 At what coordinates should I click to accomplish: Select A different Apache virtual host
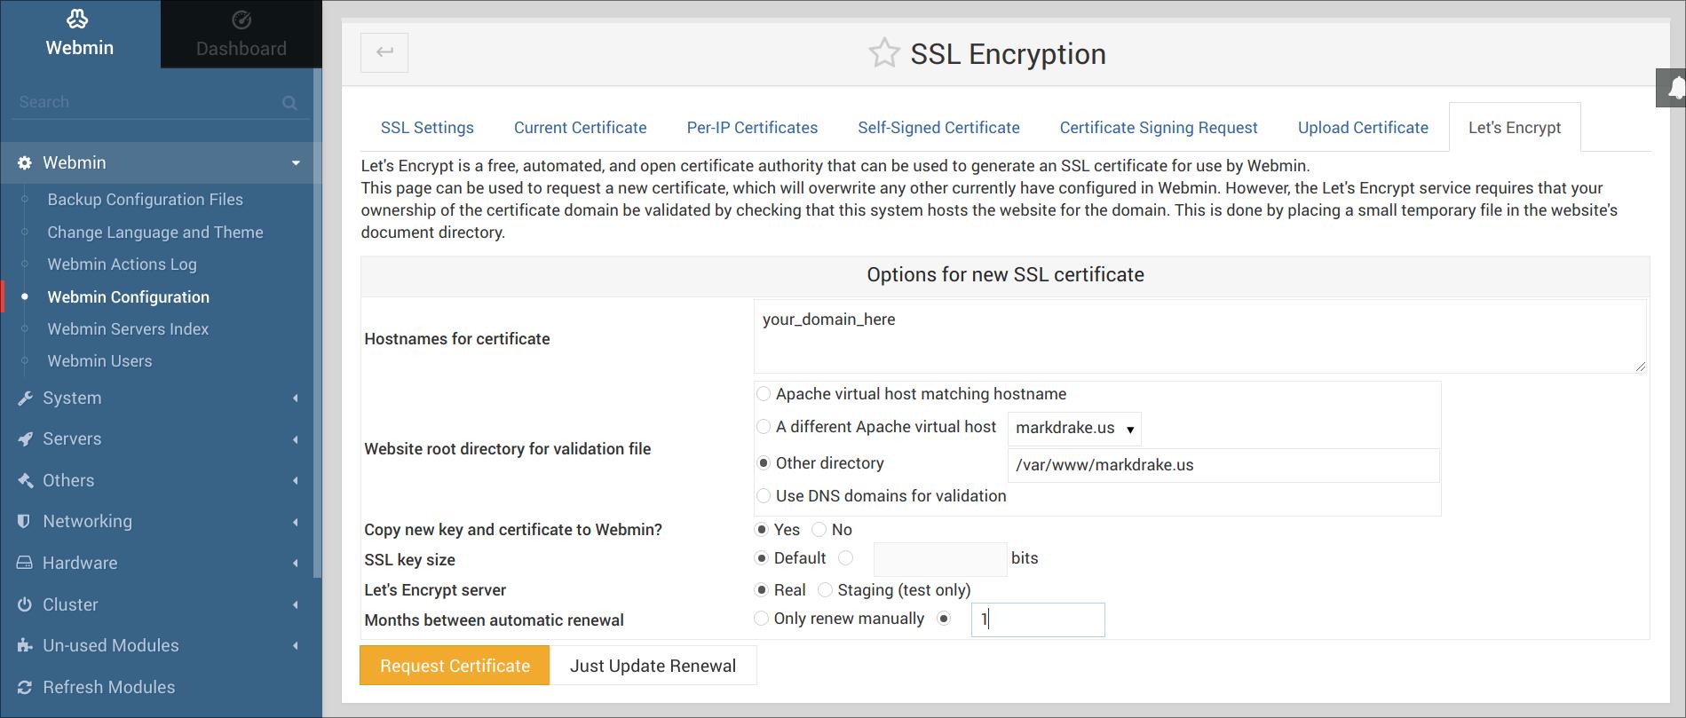coord(763,427)
